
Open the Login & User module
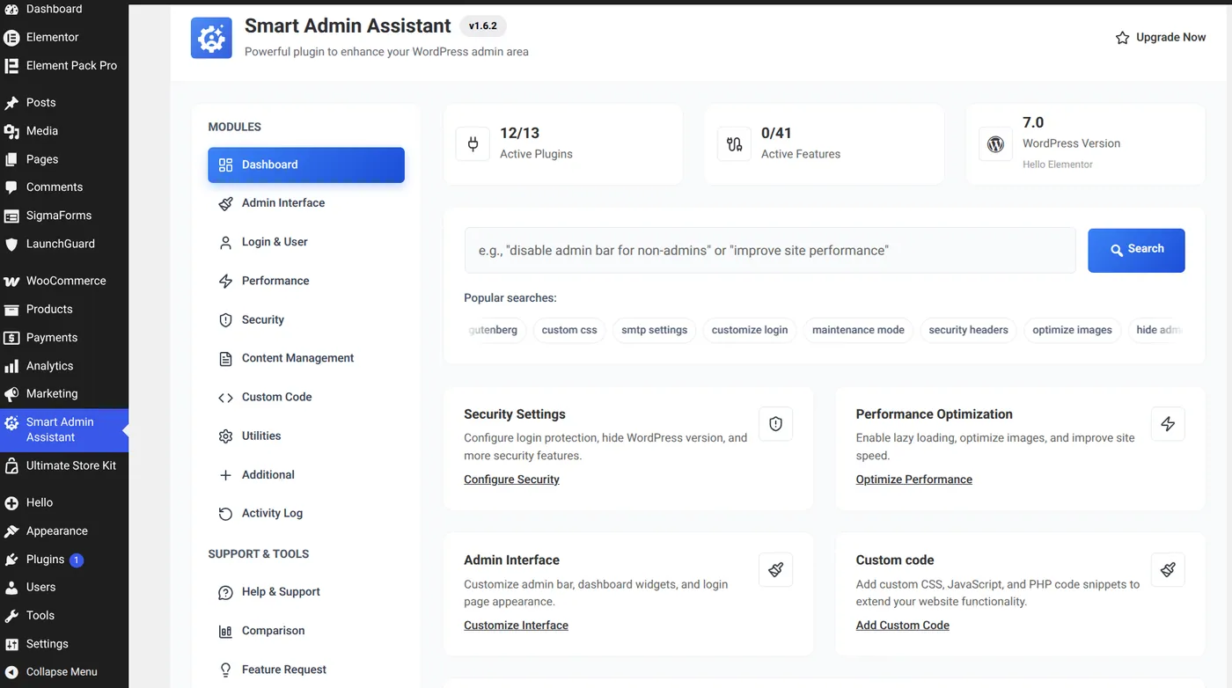pyautogui.click(x=306, y=242)
